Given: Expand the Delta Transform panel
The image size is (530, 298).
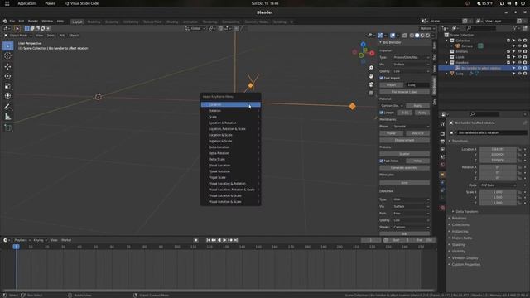Looking at the screenshot, I should tap(467, 212).
